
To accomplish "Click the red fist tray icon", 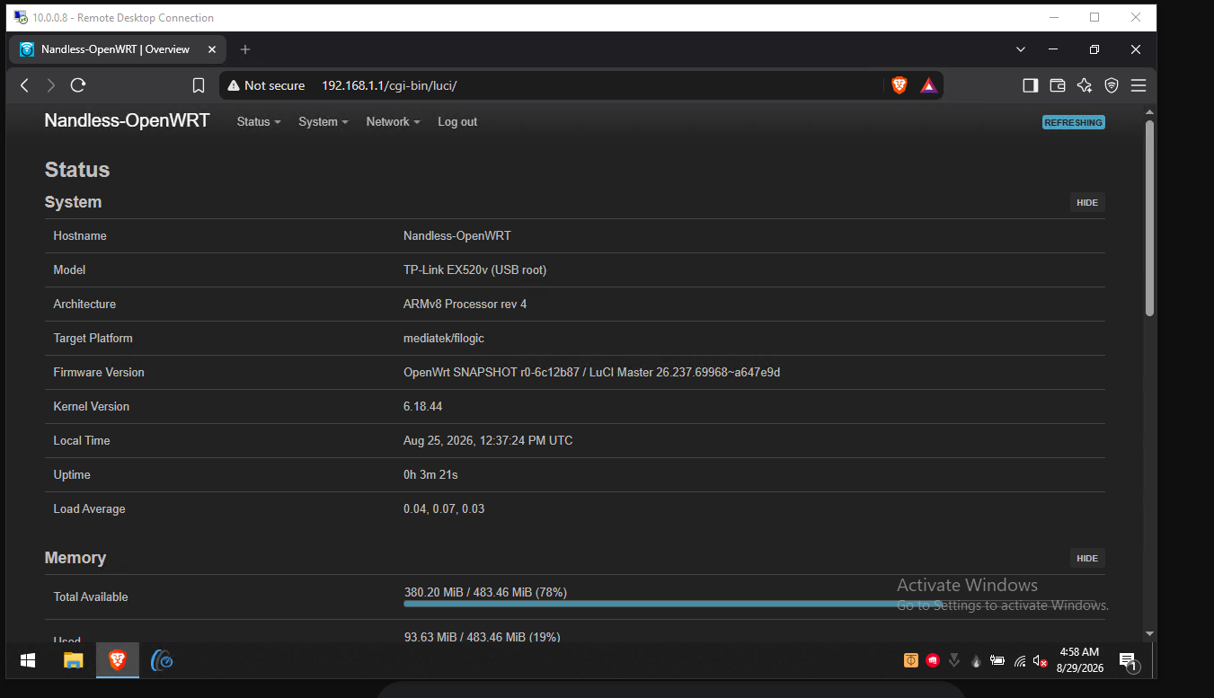I will coord(933,661).
